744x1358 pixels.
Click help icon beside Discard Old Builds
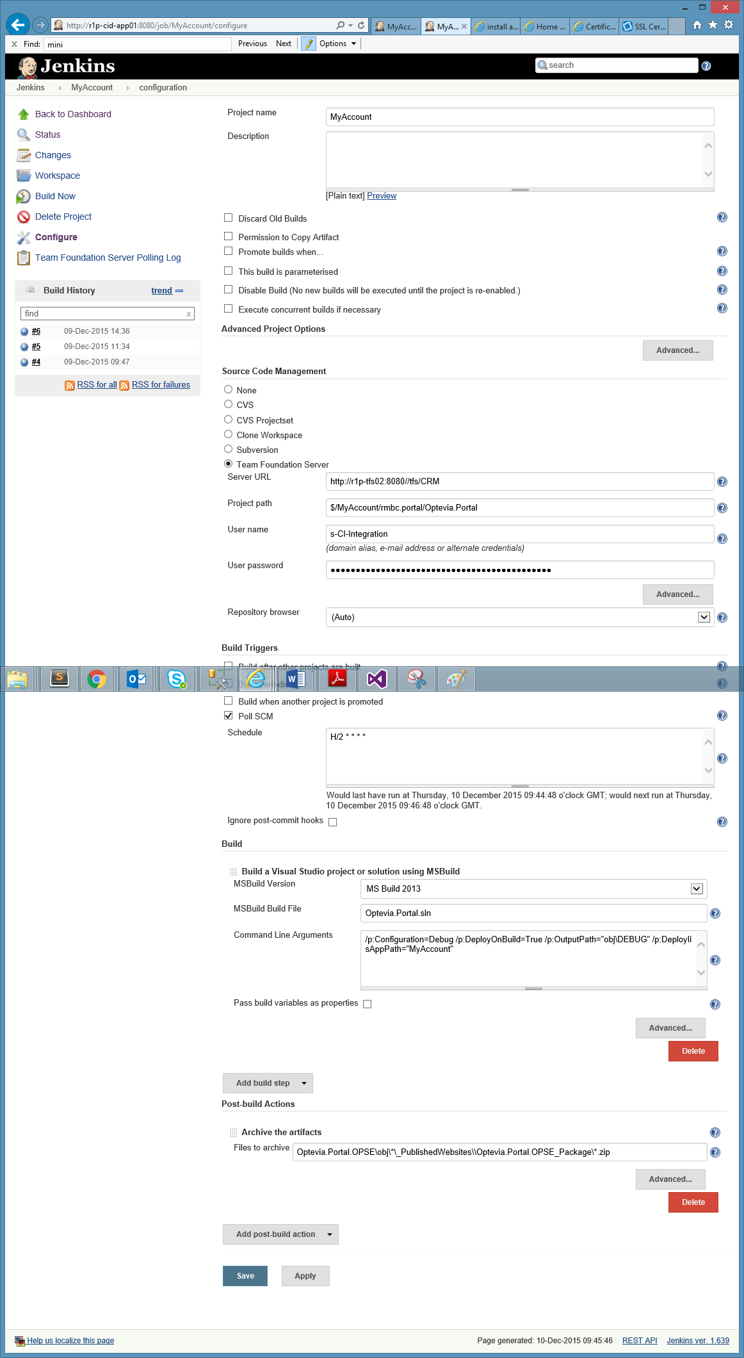point(722,218)
